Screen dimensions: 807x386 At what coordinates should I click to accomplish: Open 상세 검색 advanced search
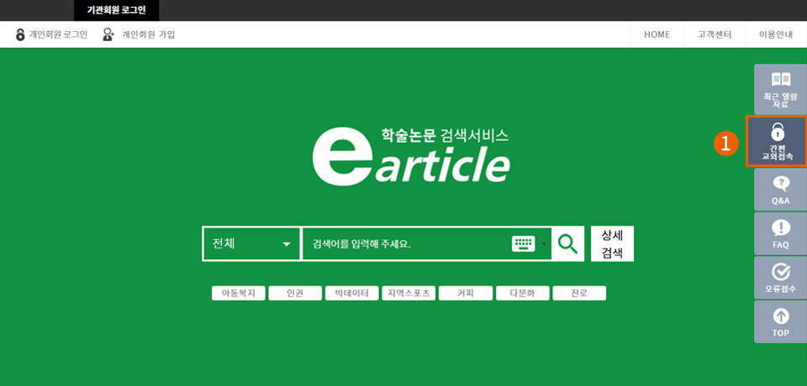(x=612, y=243)
